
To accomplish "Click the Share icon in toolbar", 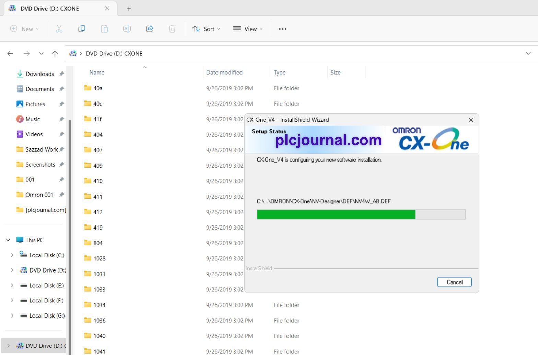I will [x=150, y=29].
